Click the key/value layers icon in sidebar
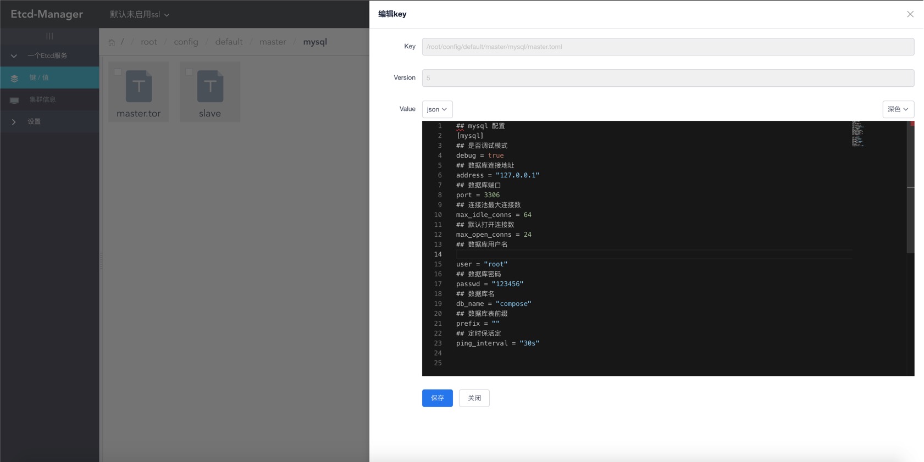Viewport: 924px width, 462px height. click(x=15, y=78)
